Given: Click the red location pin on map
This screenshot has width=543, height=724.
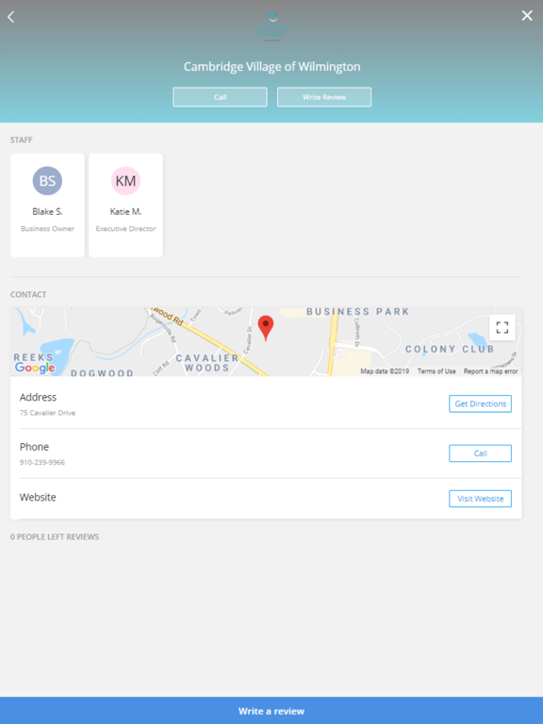Looking at the screenshot, I should 266,328.
